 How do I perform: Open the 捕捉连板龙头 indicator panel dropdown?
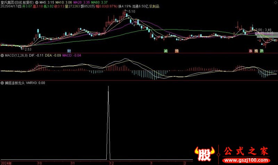2,83
